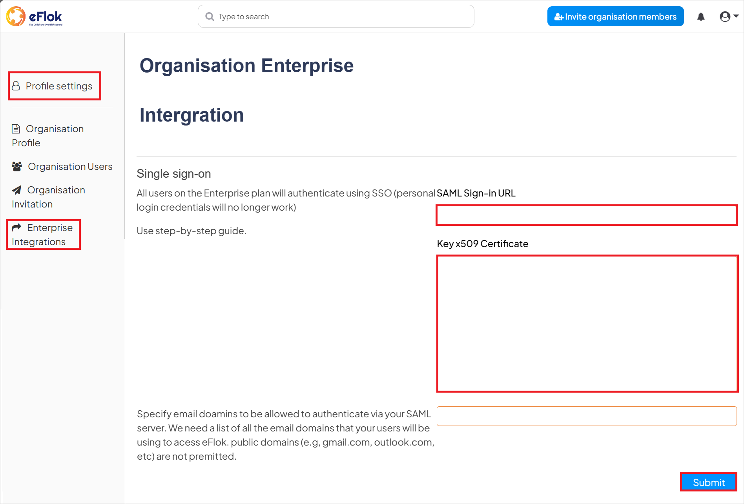Click the invite-member icon on the blue button

click(559, 16)
